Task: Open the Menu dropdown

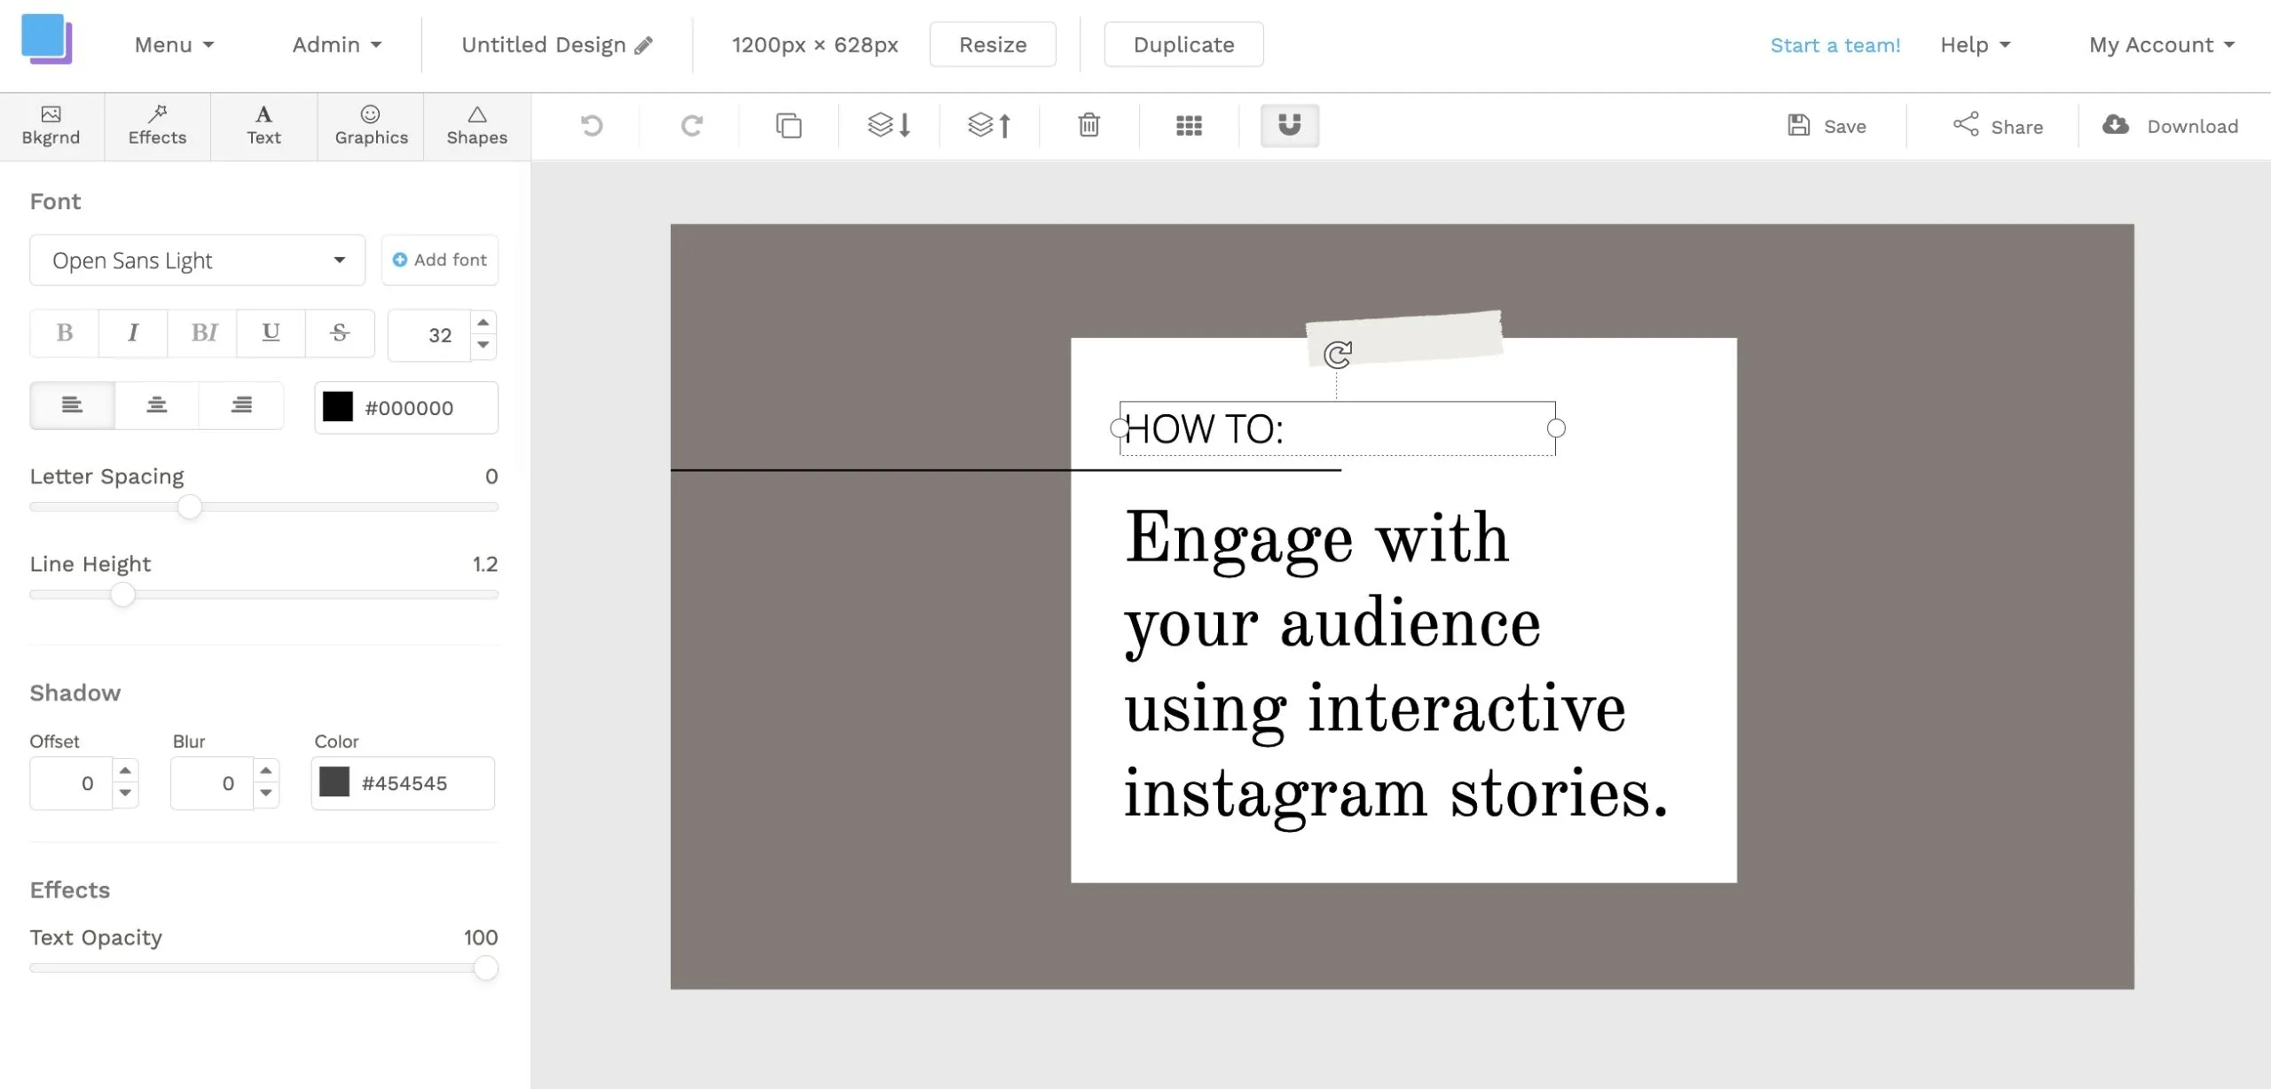Action: tap(174, 45)
